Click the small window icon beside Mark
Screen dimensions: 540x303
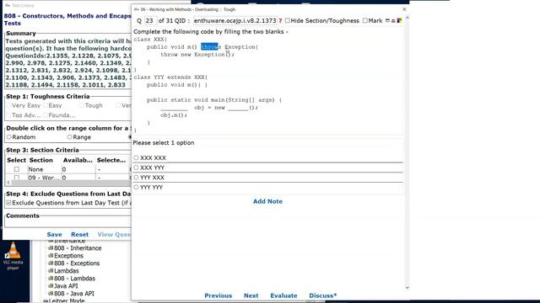(x=387, y=20)
